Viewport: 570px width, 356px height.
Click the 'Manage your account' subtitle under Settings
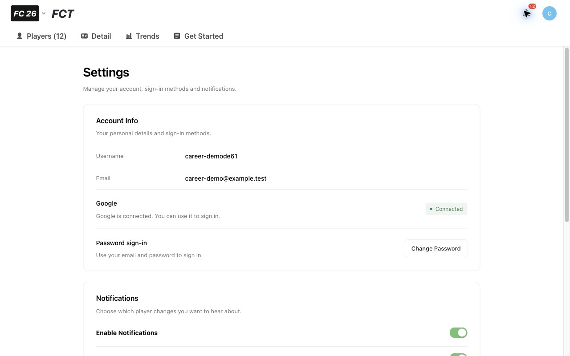coord(160,89)
